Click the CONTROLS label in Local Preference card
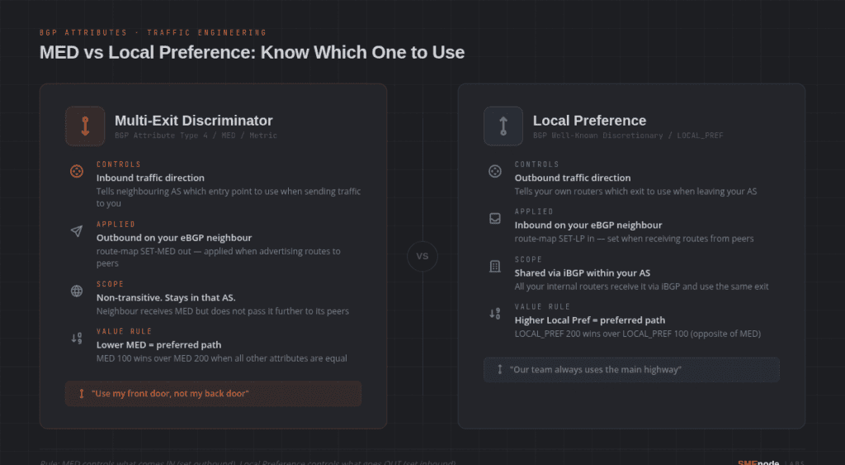Image resolution: width=845 pixels, height=465 pixels. (536, 164)
